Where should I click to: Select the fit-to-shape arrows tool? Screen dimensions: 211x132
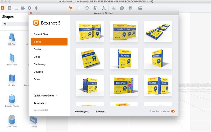pos(104,8)
